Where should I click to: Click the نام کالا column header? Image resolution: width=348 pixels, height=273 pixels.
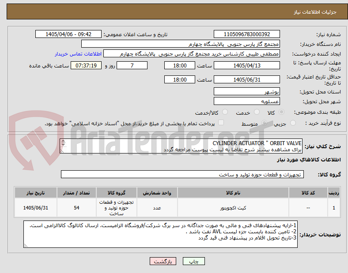point(233,193)
